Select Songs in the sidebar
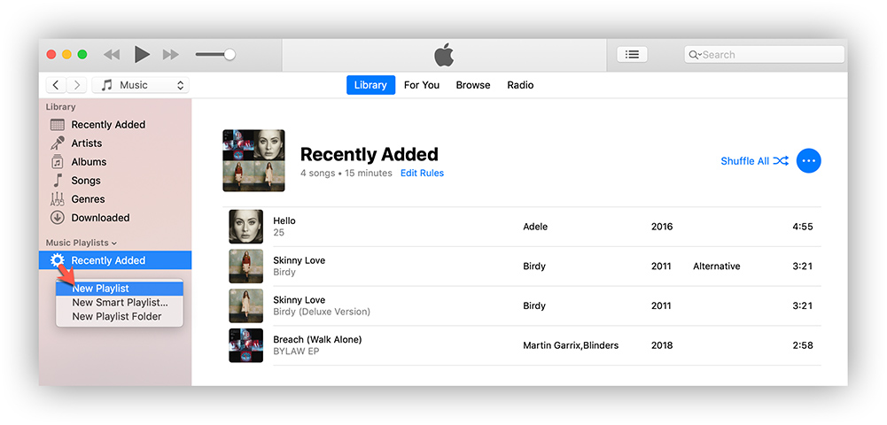The width and height of the screenshot is (887, 425). (x=86, y=181)
